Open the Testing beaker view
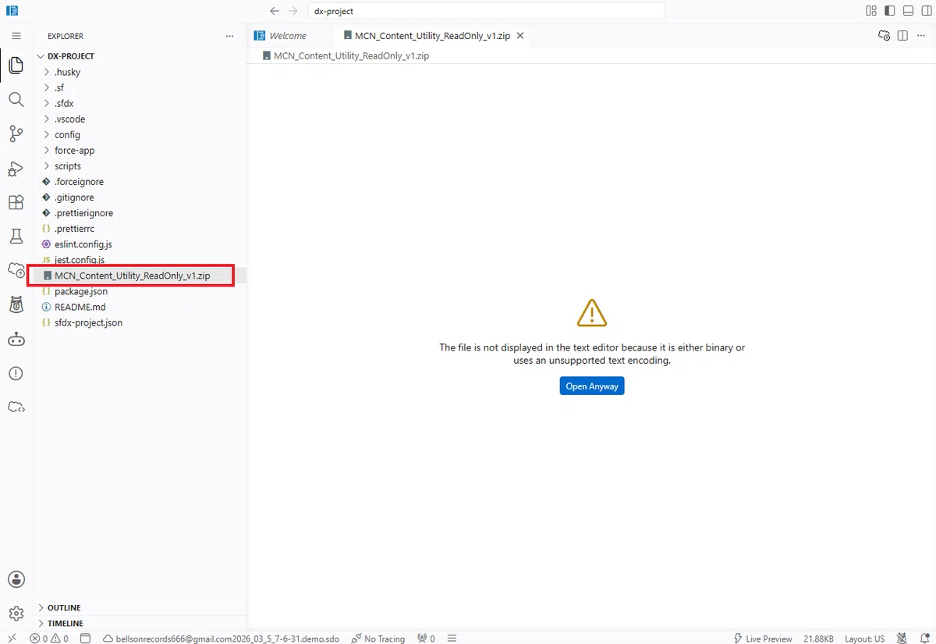 pyautogui.click(x=16, y=236)
